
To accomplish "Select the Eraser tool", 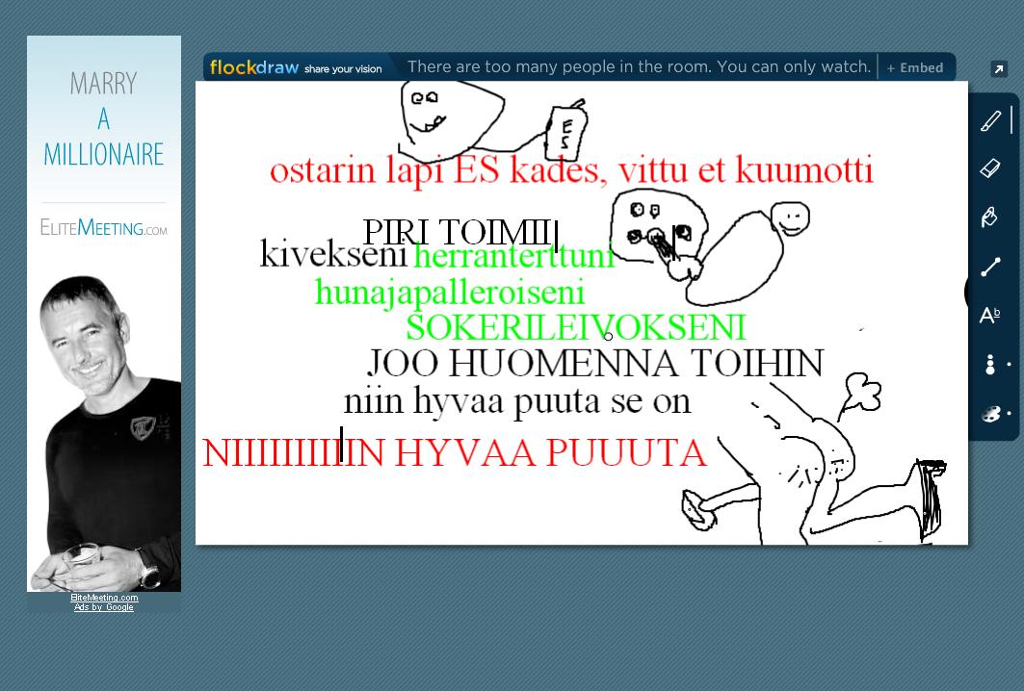I will 990,168.
